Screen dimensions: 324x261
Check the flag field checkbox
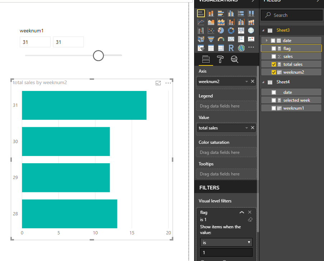coord(273,49)
